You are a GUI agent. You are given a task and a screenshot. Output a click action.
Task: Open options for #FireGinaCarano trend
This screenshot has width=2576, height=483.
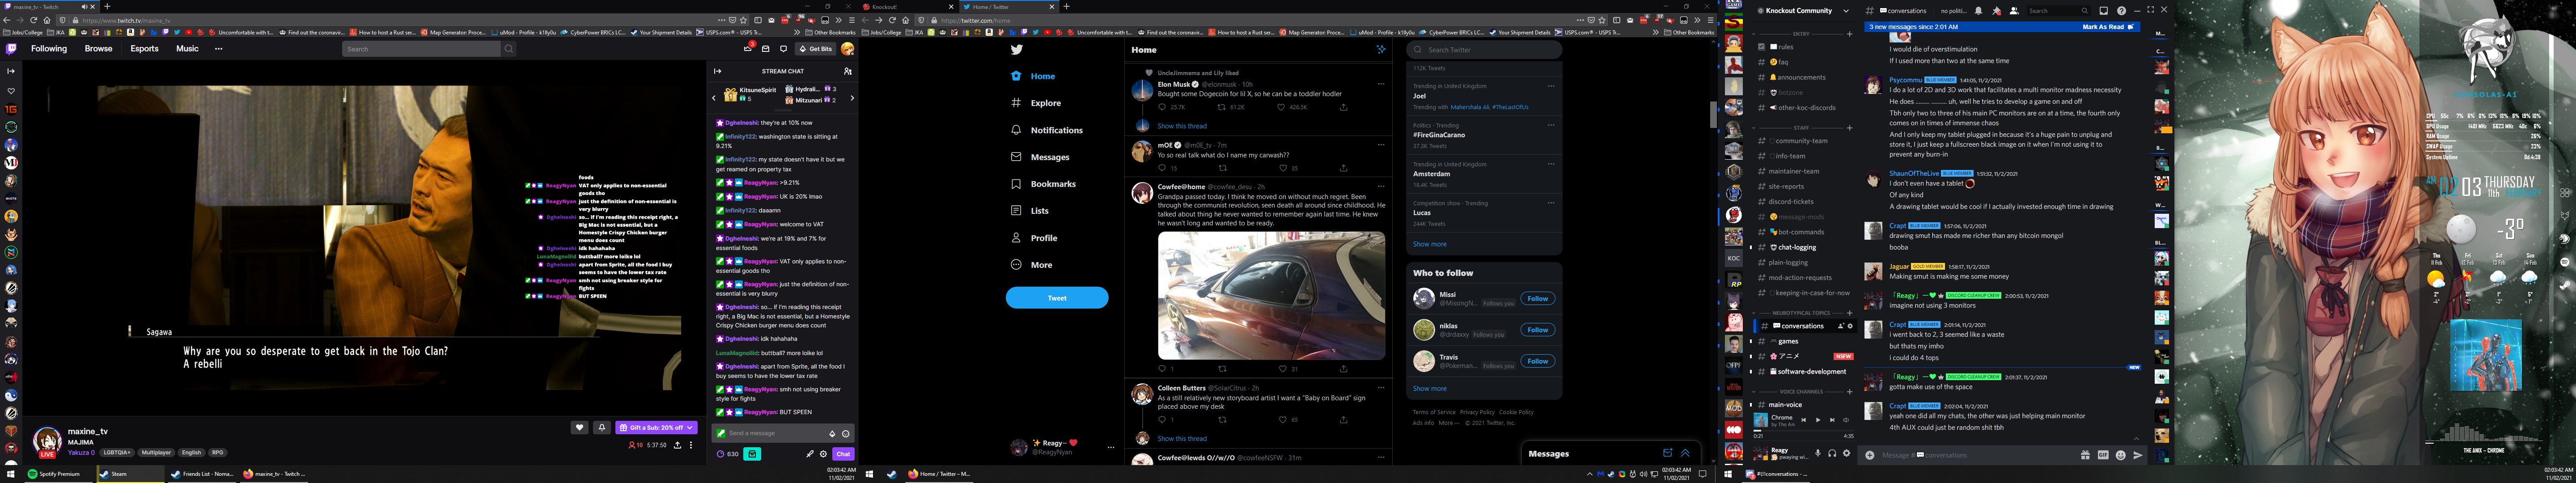(1551, 125)
